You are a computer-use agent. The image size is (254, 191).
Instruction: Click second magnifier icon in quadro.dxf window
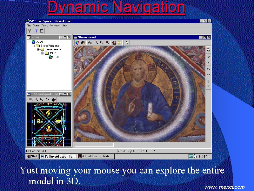[x=36, y=99]
